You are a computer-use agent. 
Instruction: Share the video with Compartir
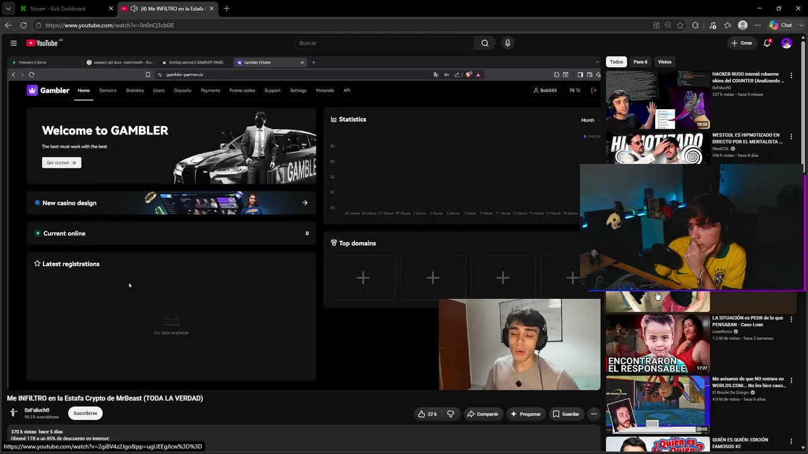pos(483,414)
